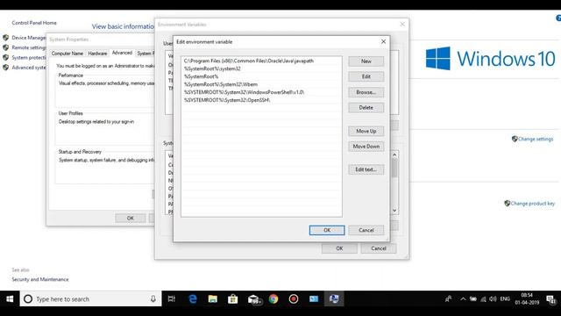Open Control Panel Home link
This screenshot has width=561, height=316.
(34, 23)
